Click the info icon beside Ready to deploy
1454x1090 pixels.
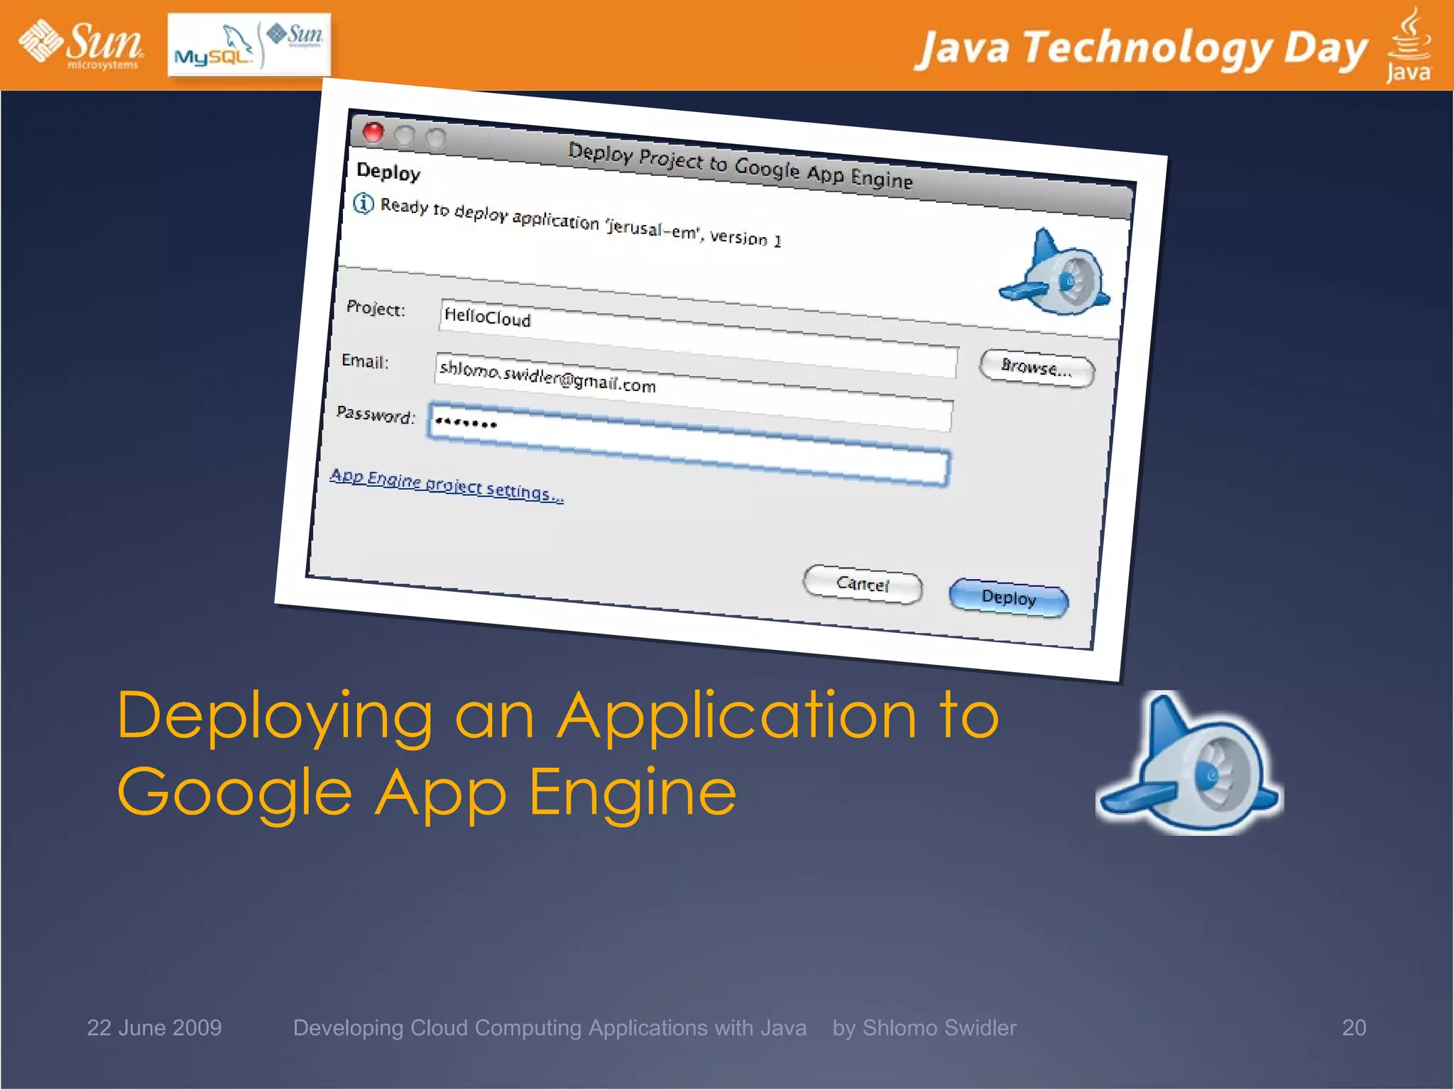tap(363, 204)
